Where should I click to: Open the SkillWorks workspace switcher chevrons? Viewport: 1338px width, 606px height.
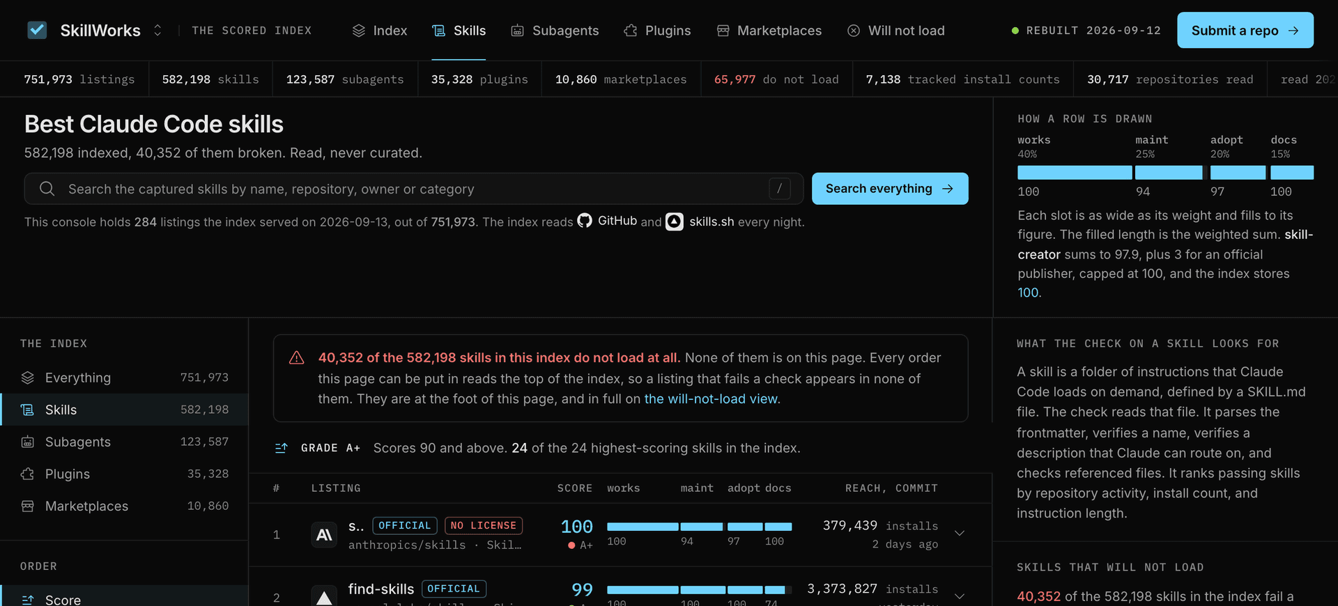[x=157, y=30]
